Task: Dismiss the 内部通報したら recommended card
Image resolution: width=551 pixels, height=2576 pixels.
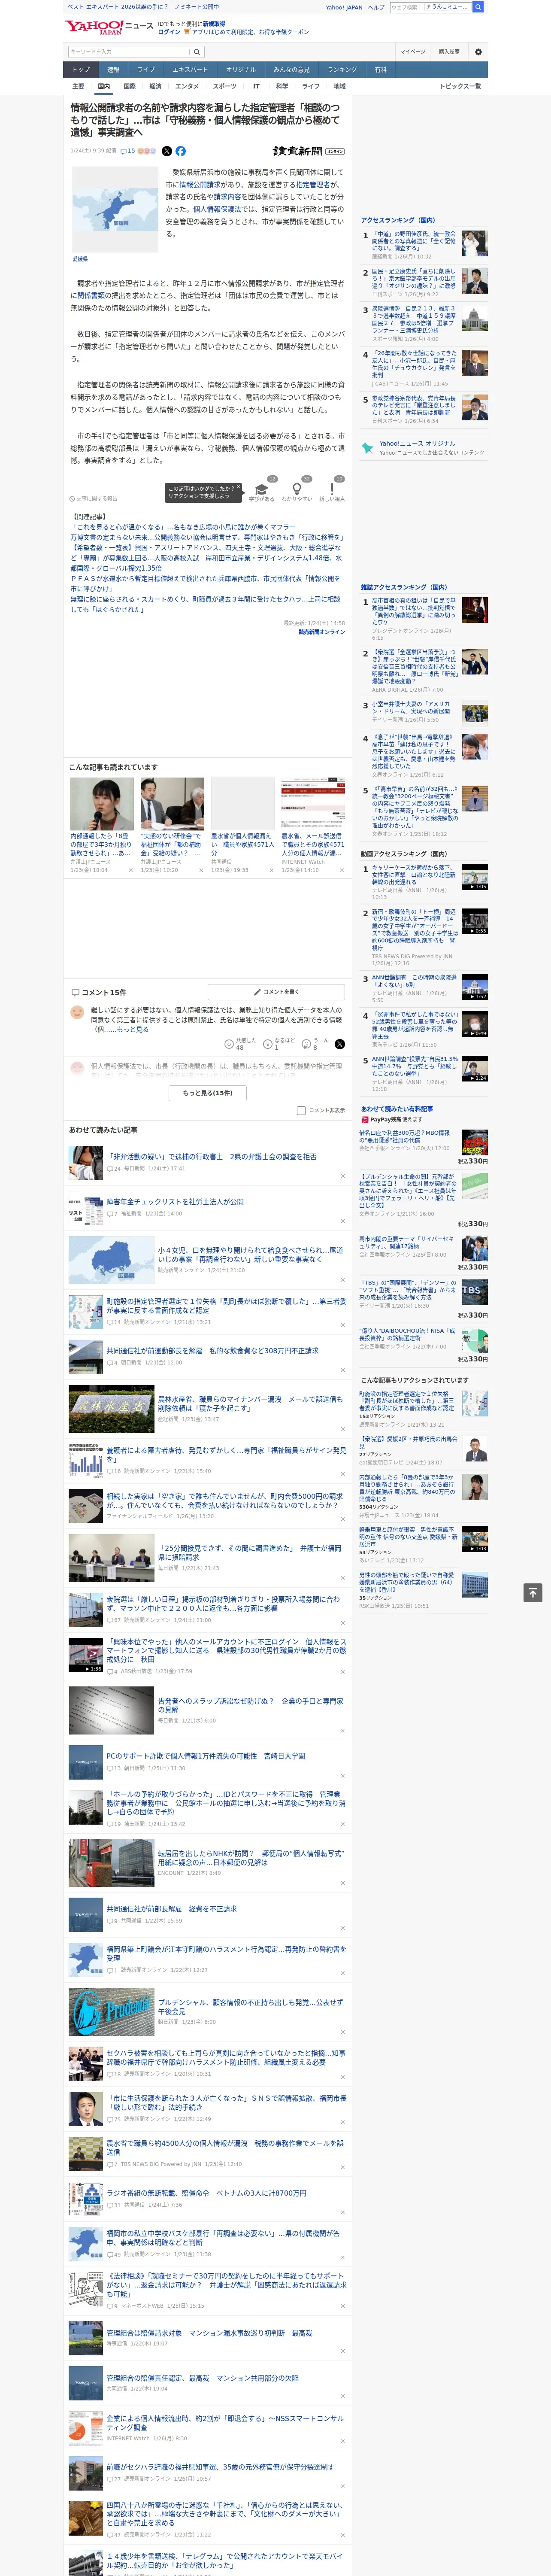Action: tap(131, 869)
